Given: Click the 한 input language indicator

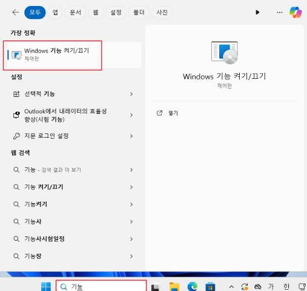Looking at the screenshot, I should coord(286,287).
